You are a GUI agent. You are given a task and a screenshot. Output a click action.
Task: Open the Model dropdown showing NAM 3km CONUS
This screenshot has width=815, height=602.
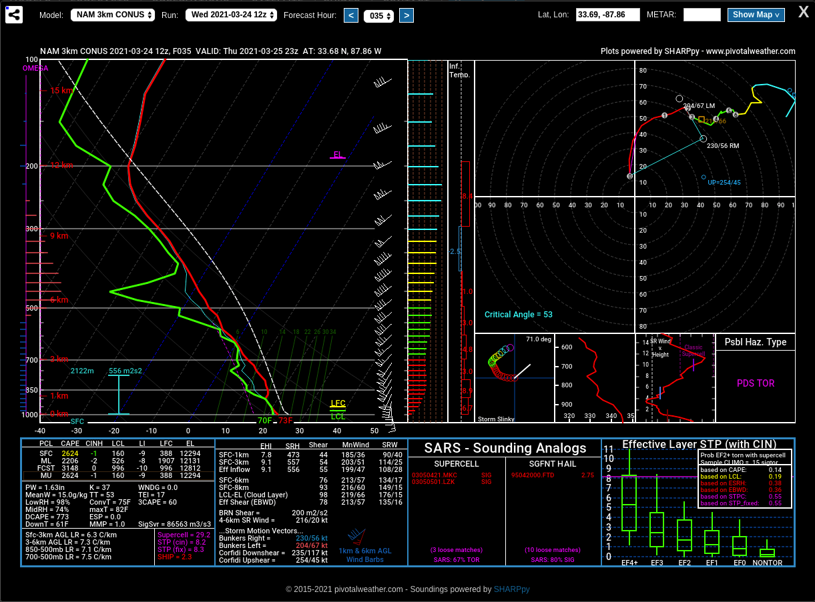(113, 15)
